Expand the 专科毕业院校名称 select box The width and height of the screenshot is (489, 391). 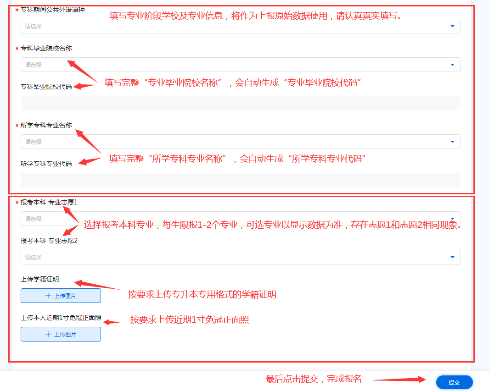[x=230, y=65]
